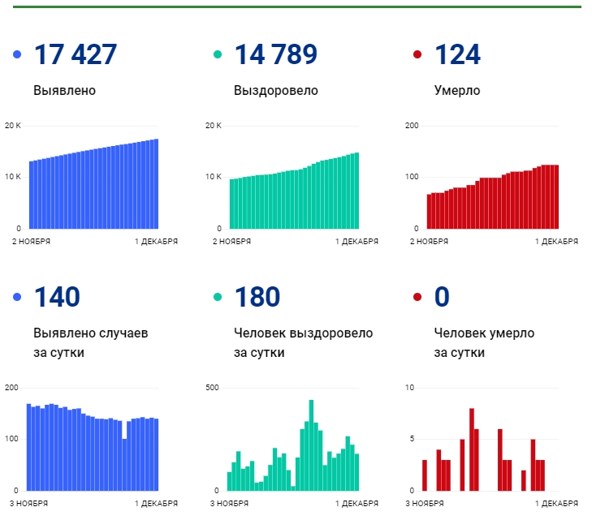Open the red cumulative deaths chart
This screenshot has height=520, width=592.
pos(493,197)
